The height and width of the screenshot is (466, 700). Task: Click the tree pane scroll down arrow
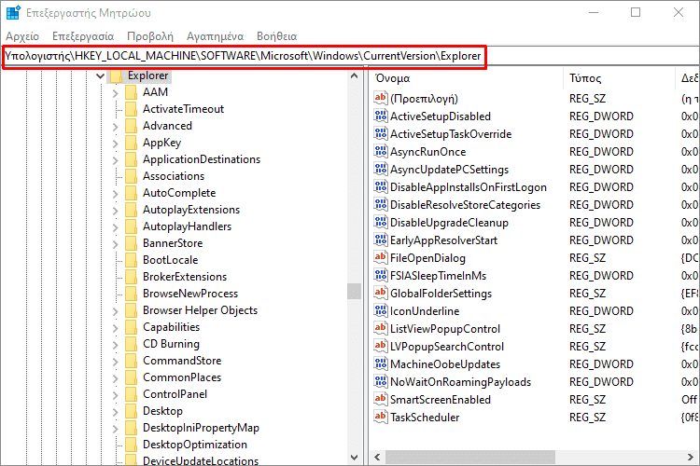pos(355,458)
